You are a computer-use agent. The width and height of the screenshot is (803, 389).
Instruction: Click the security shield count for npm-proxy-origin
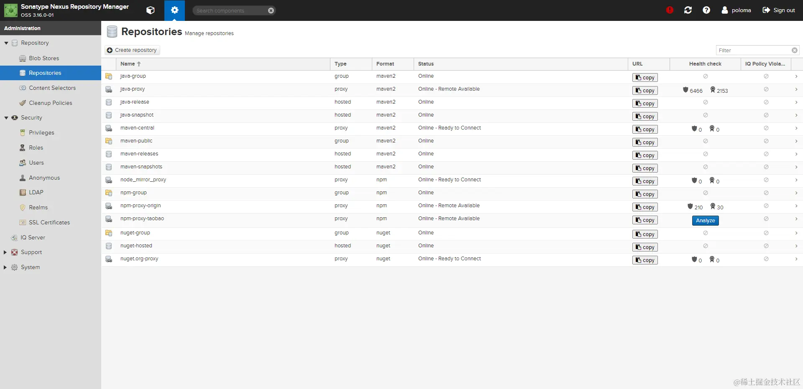click(x=695, y=207)
